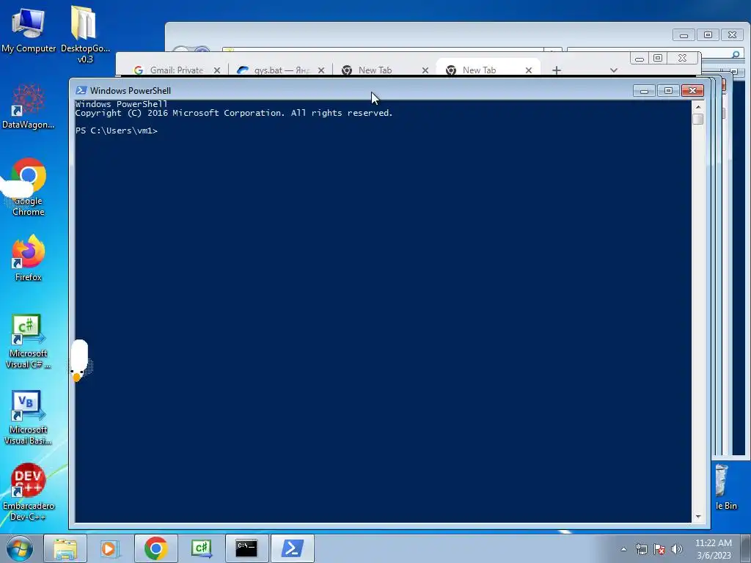The image size is (751, 563).
Task: Open Microsoft Visual Basic desktop shortcut
Action: [x=28, y=417]
